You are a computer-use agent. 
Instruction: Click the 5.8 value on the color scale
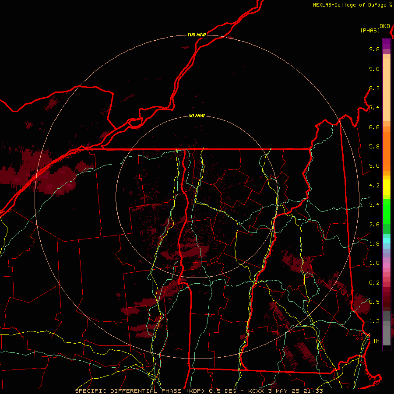point(374,147)
